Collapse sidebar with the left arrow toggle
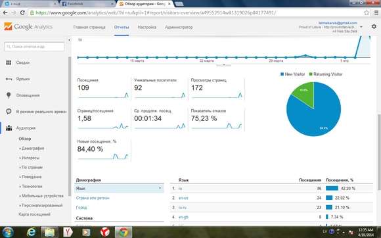This screenshot has width=381, height=238. click(x=69, y=40)
